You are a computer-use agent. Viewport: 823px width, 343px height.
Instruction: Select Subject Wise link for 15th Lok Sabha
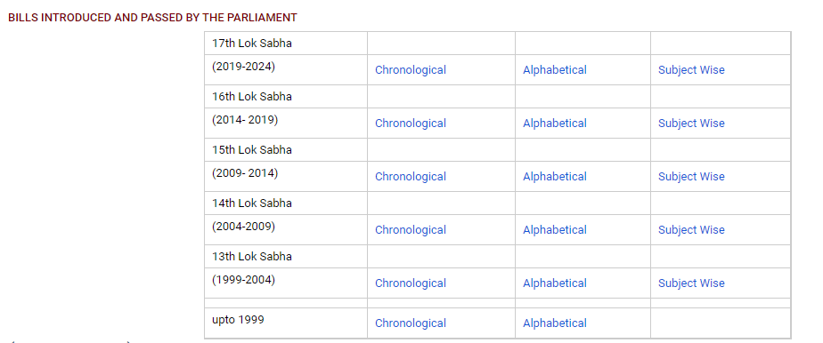(x=691, y=177)
